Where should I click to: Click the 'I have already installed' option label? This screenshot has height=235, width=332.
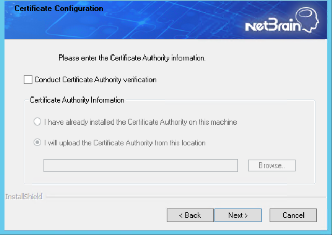point(140,122)
